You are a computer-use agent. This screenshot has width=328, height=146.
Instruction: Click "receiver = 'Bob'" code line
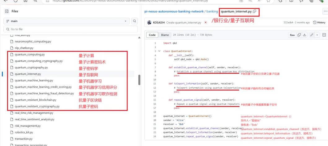pyautogui.click(x=174, y=124)
